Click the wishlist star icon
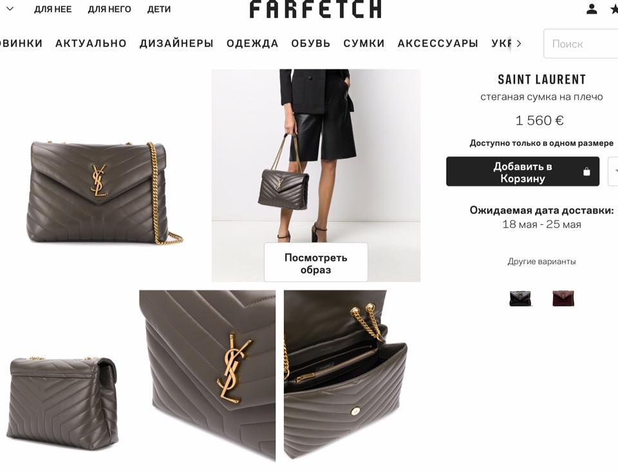618x473 pixels. click(x=614, y=9)
